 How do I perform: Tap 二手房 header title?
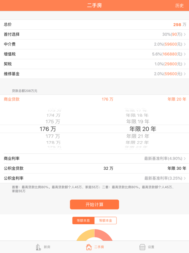pos(94,6)
